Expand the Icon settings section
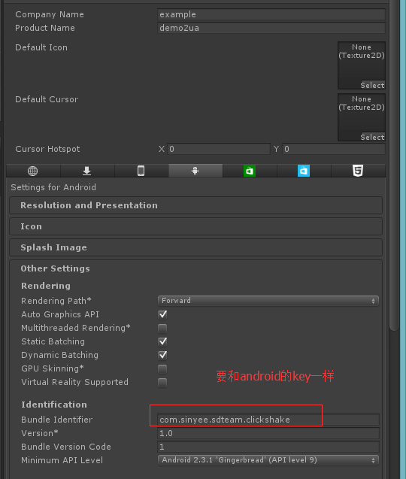This screenshot has height=479, width=406. [195, 226]
